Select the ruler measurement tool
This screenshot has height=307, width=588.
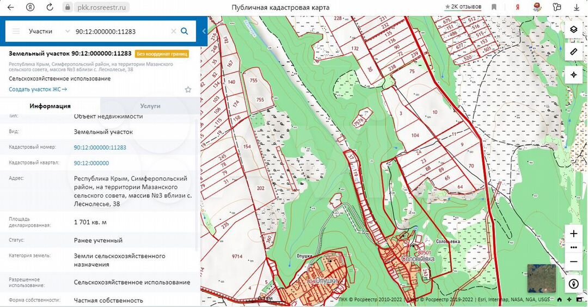coord(573,52)
